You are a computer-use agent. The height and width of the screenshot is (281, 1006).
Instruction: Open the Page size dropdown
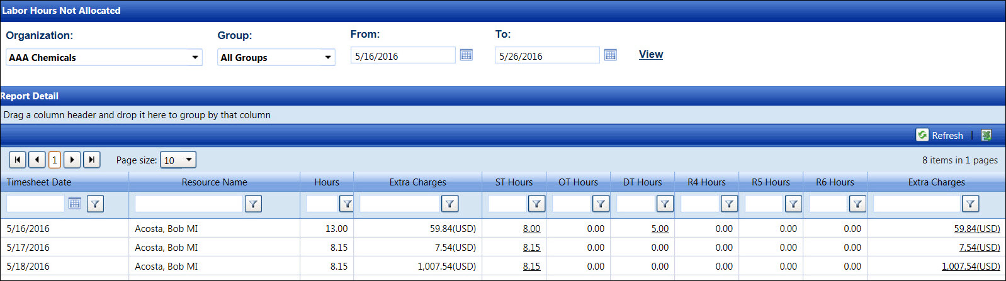(188, 160)
